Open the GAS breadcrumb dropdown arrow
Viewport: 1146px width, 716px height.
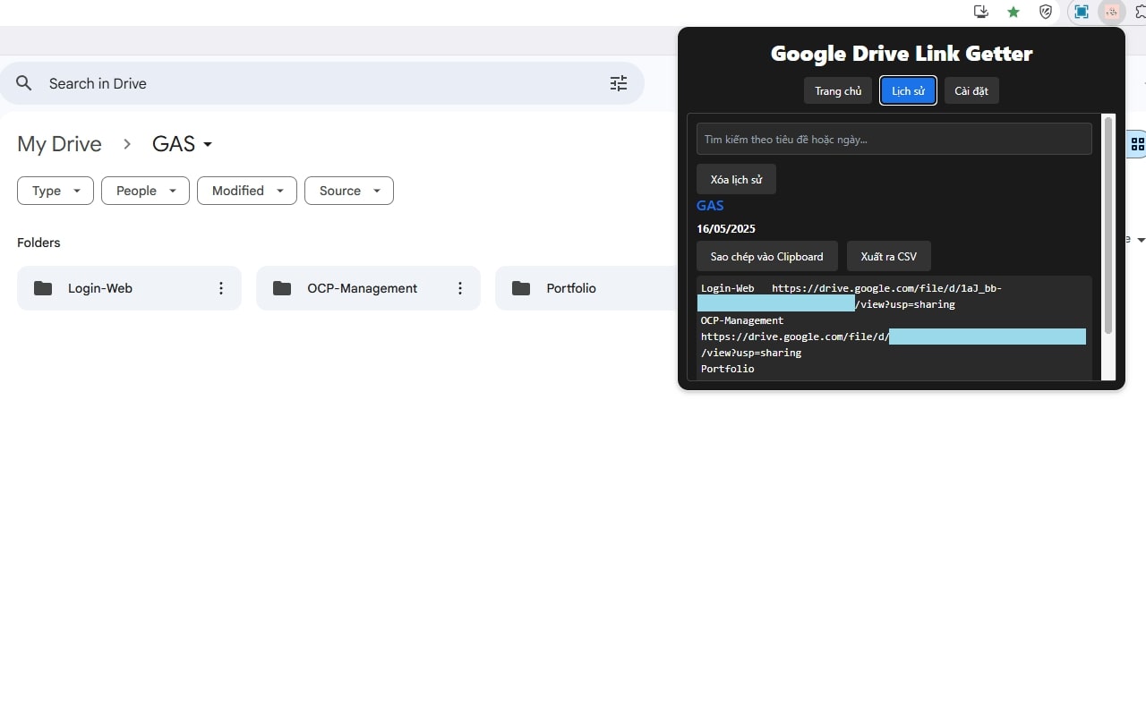click(x=207, y=144)
